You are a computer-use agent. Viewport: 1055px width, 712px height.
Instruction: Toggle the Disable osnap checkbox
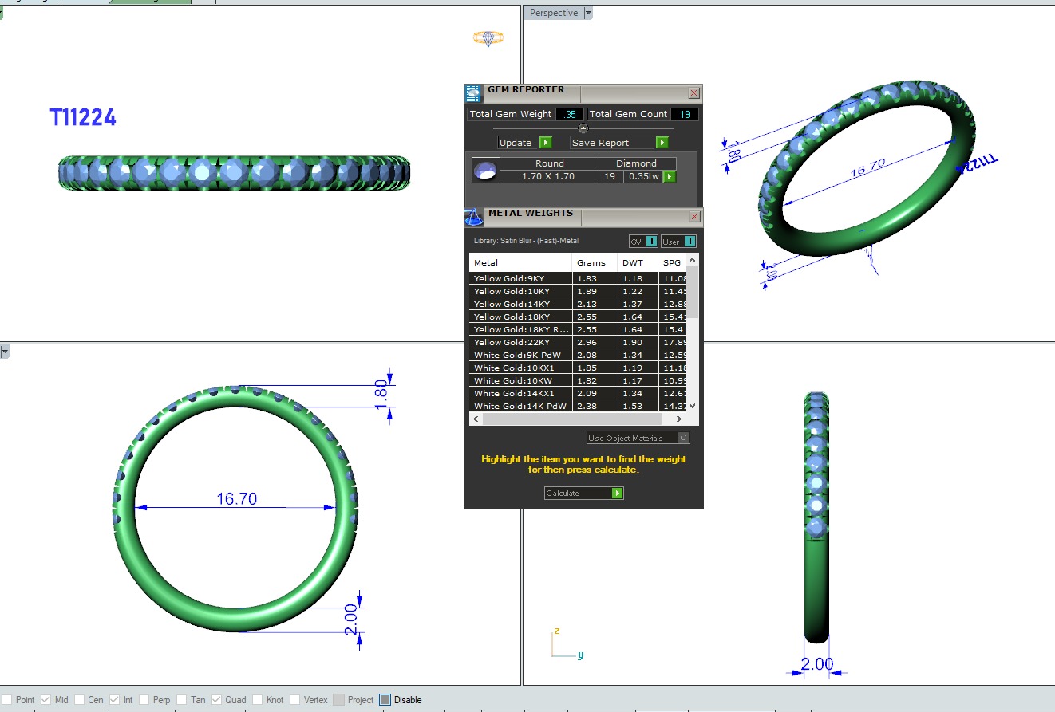(385, 700)
